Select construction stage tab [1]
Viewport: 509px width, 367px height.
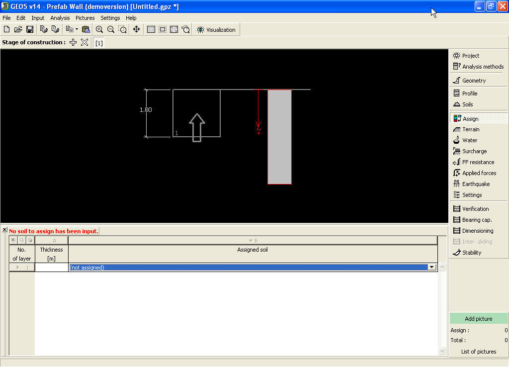[x=99, y=43]
